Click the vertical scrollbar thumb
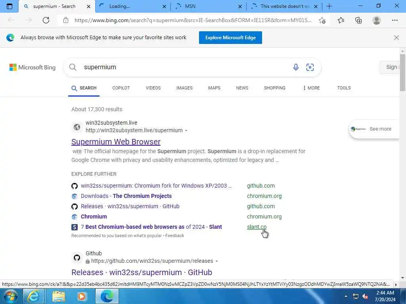This screenshot has height=304, width=406. tap(402, 72)
